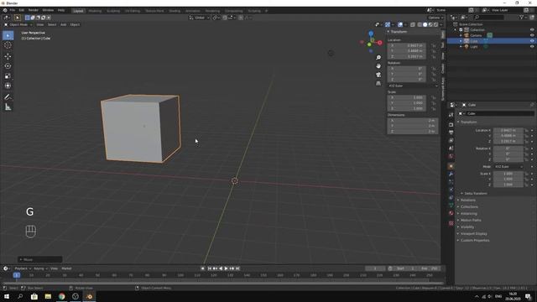Click the timeline current frame number field
This screenshot has height=302, width=537.
375,268
